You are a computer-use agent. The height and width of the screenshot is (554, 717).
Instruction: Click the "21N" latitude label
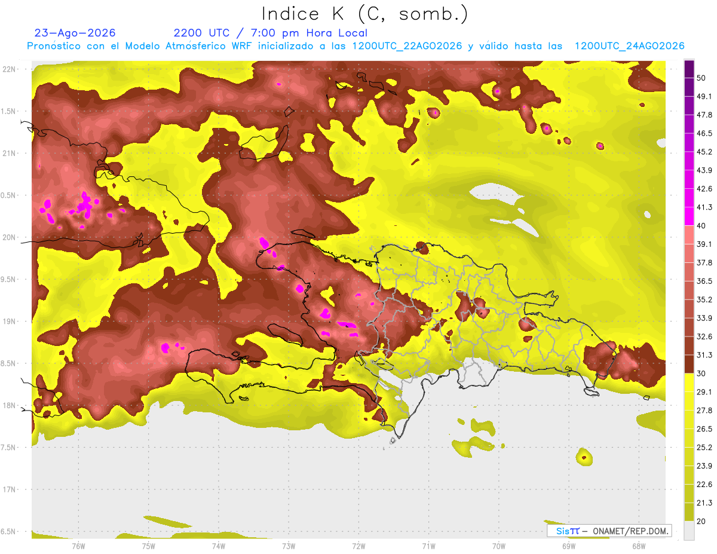[10, 154]
